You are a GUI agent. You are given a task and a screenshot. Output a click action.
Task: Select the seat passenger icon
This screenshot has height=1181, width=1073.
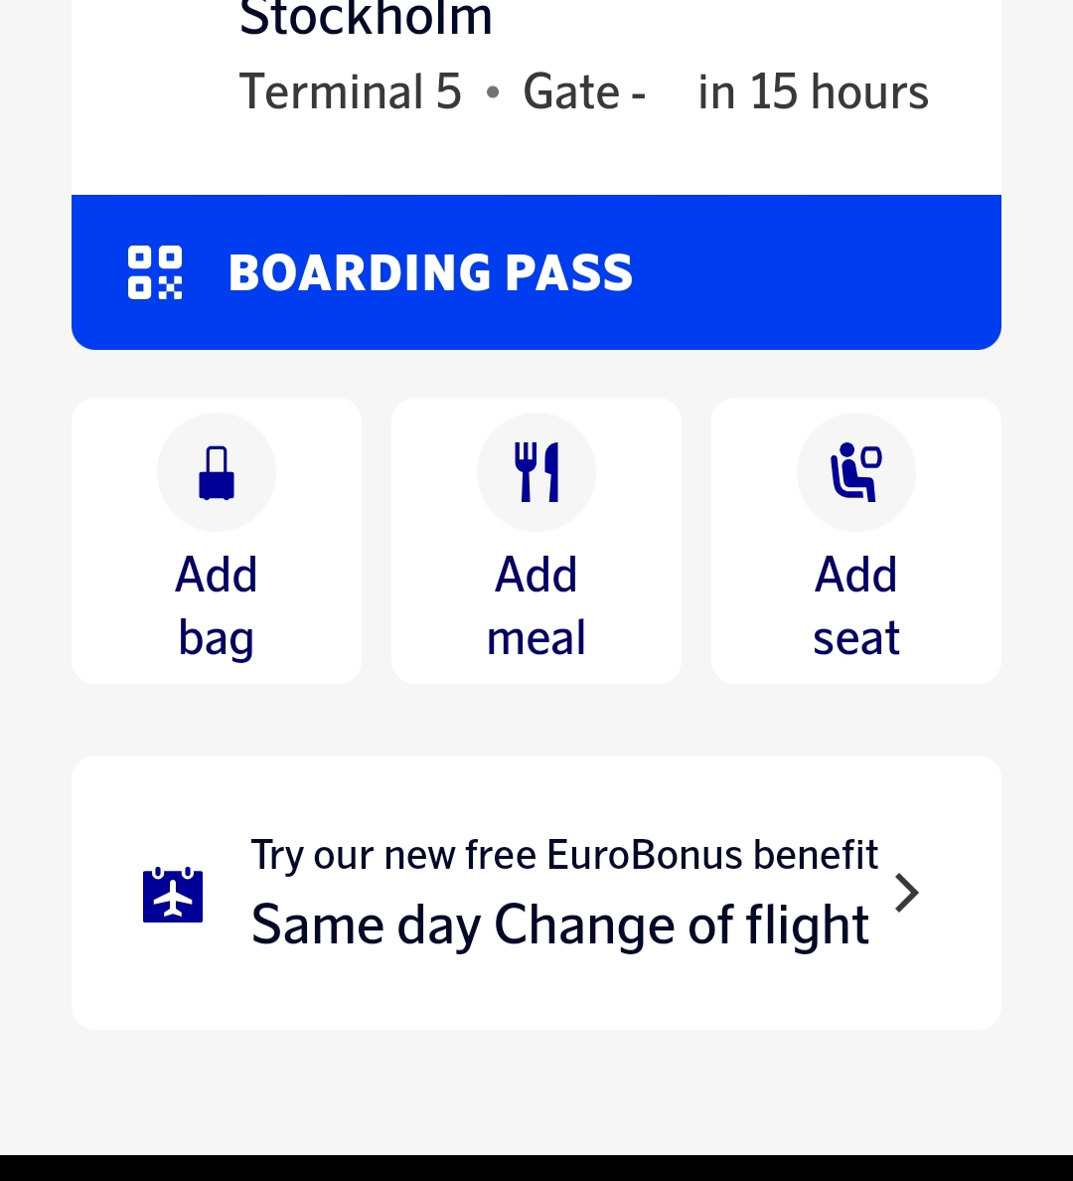tap(855, 472)
